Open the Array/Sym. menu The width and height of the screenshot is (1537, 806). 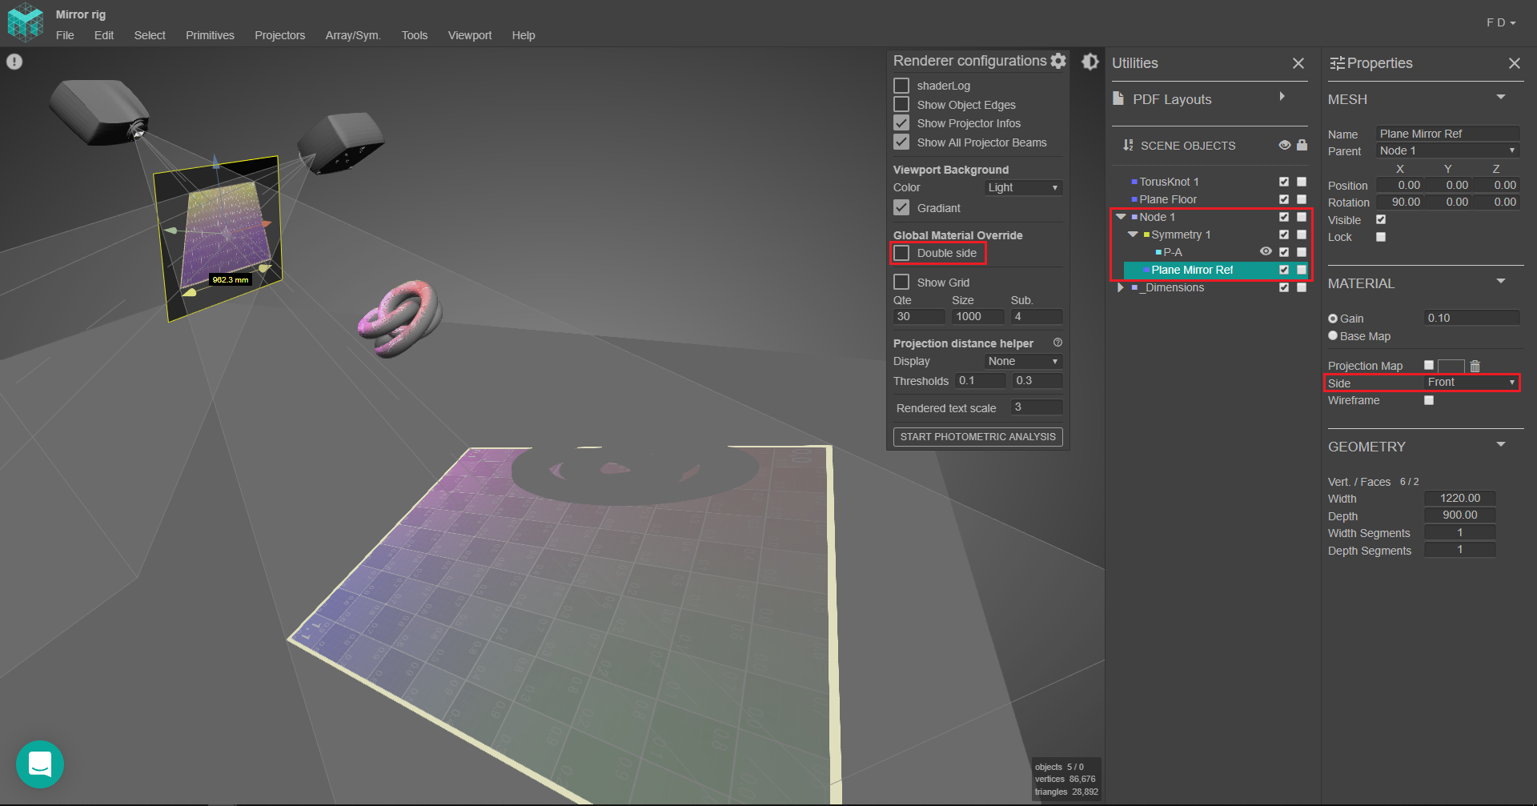pyautogui.click(x=352, y=35)
